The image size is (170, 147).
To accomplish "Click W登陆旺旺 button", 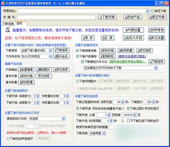I will pyautogui.click(x=107, y=56).
